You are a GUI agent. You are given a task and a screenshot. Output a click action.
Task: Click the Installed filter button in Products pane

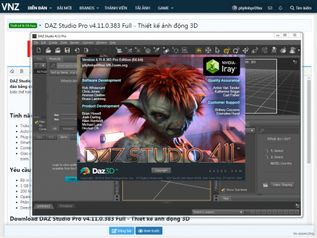tap(68, 128)
